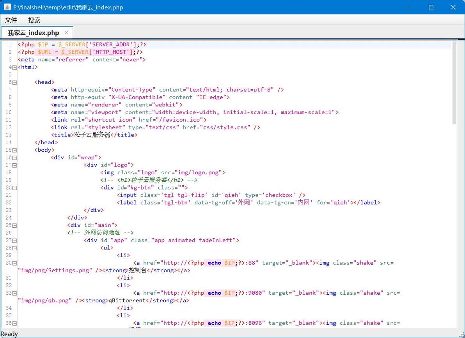Collapse the main div fold at line 25

point(14,226)
